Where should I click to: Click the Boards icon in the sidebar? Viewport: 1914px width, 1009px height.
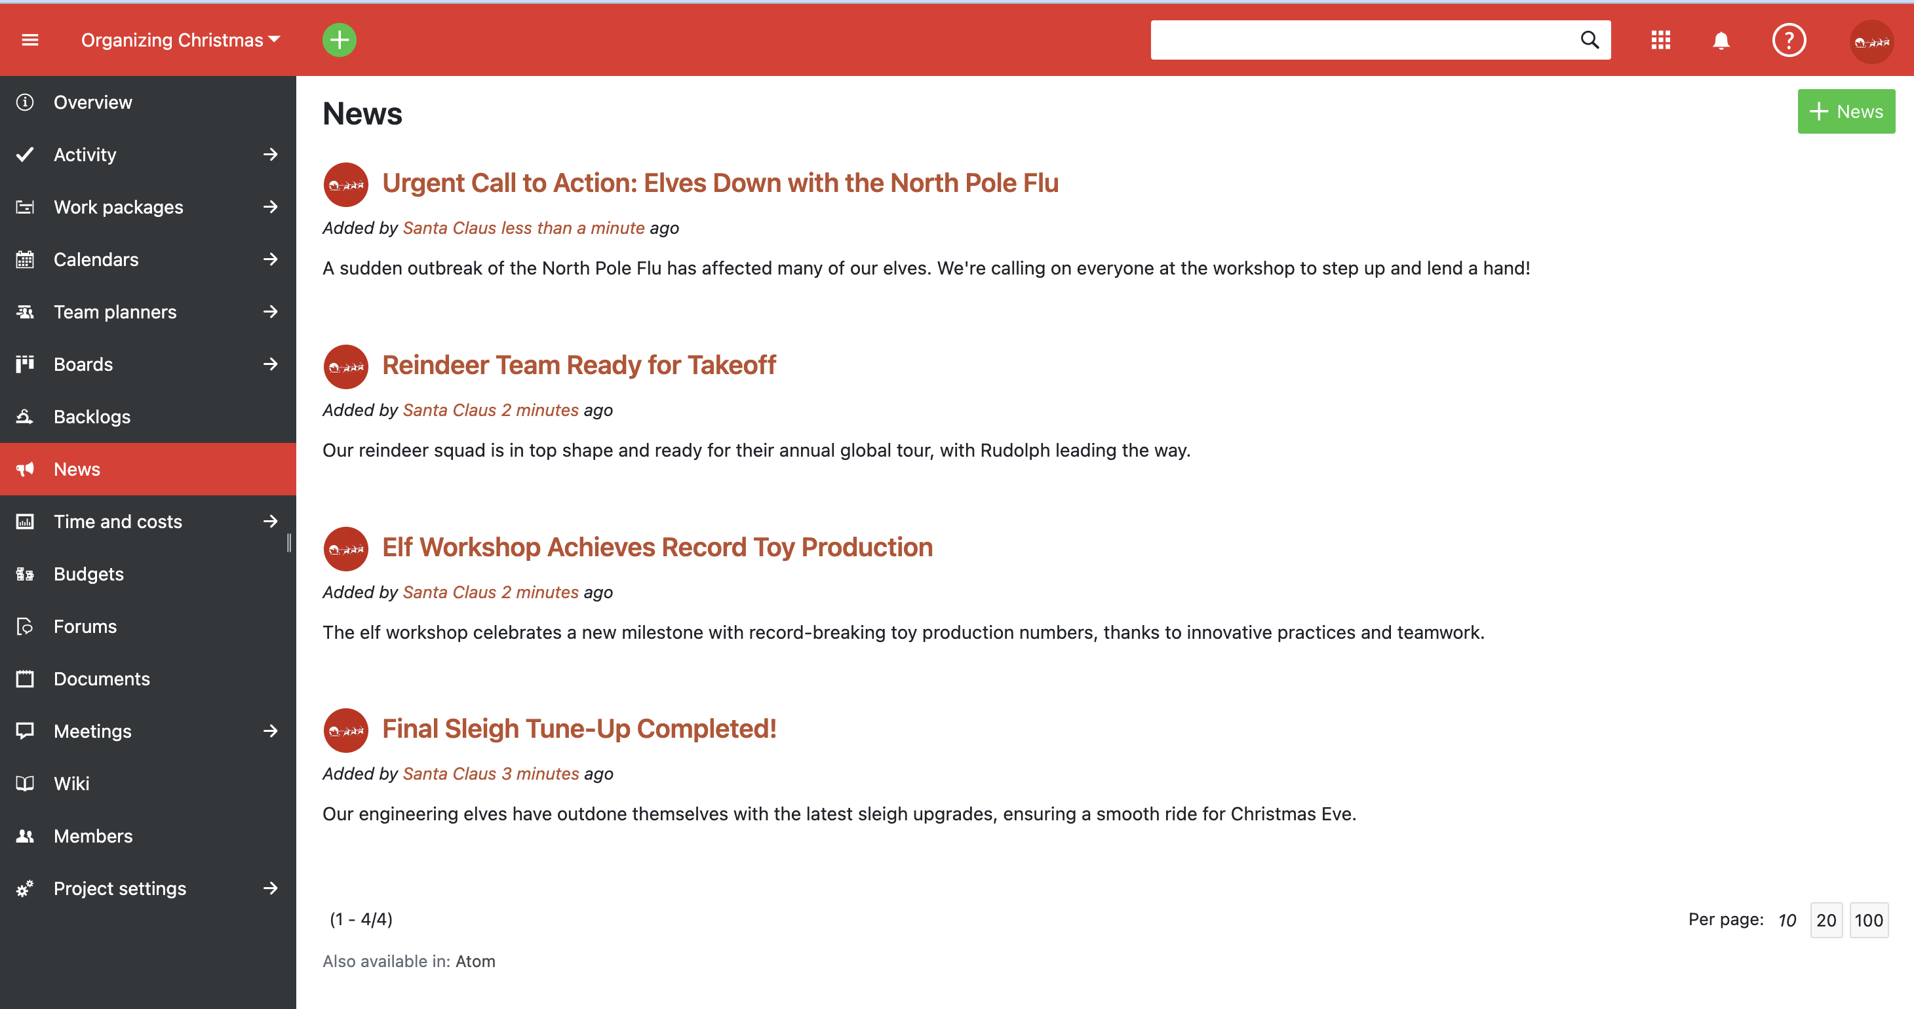[x=24, y=364]
